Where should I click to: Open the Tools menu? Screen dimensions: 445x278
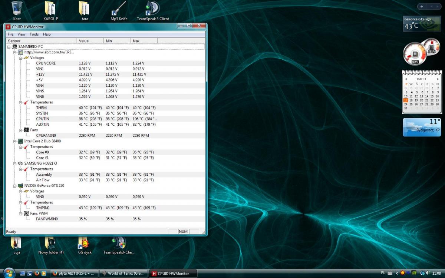[34, 34]
